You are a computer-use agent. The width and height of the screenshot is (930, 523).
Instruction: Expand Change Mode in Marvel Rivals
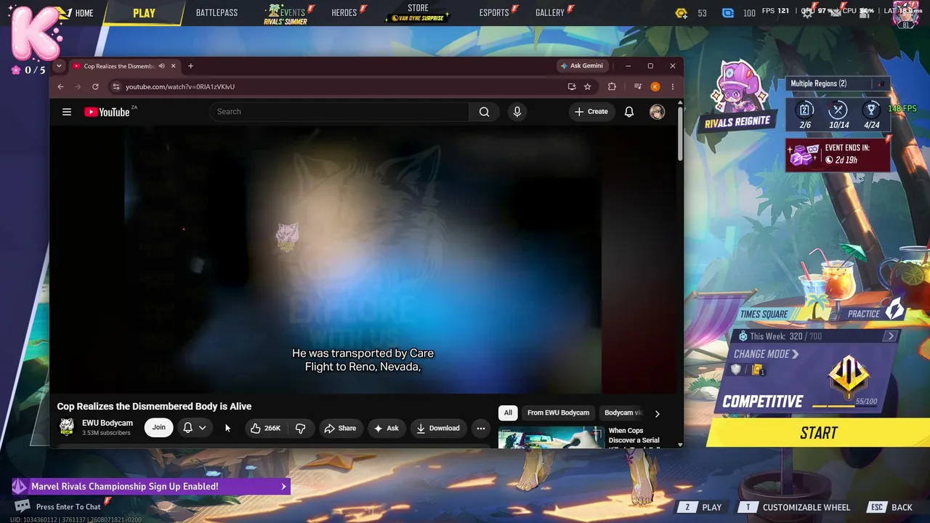(766, 354)
